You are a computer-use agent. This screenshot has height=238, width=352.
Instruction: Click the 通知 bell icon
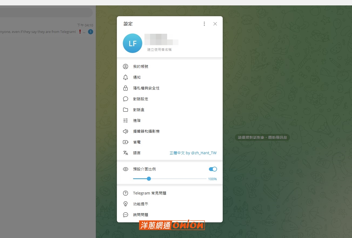pyautogui.click(x=126, y=77)
